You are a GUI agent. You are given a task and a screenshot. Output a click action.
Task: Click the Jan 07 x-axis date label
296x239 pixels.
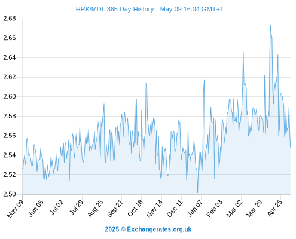(195, 208)
